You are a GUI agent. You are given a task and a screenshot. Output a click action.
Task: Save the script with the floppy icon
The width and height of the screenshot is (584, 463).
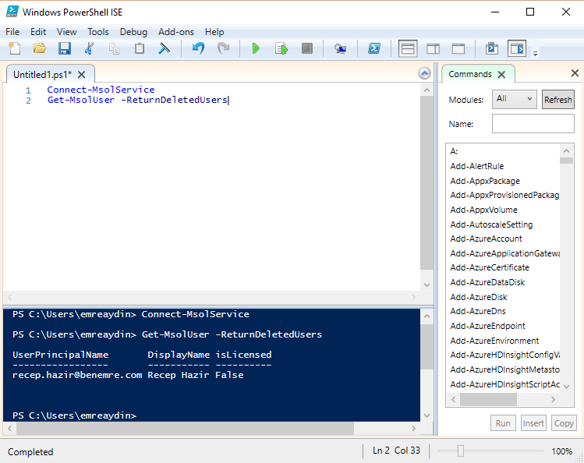point(65,48)
